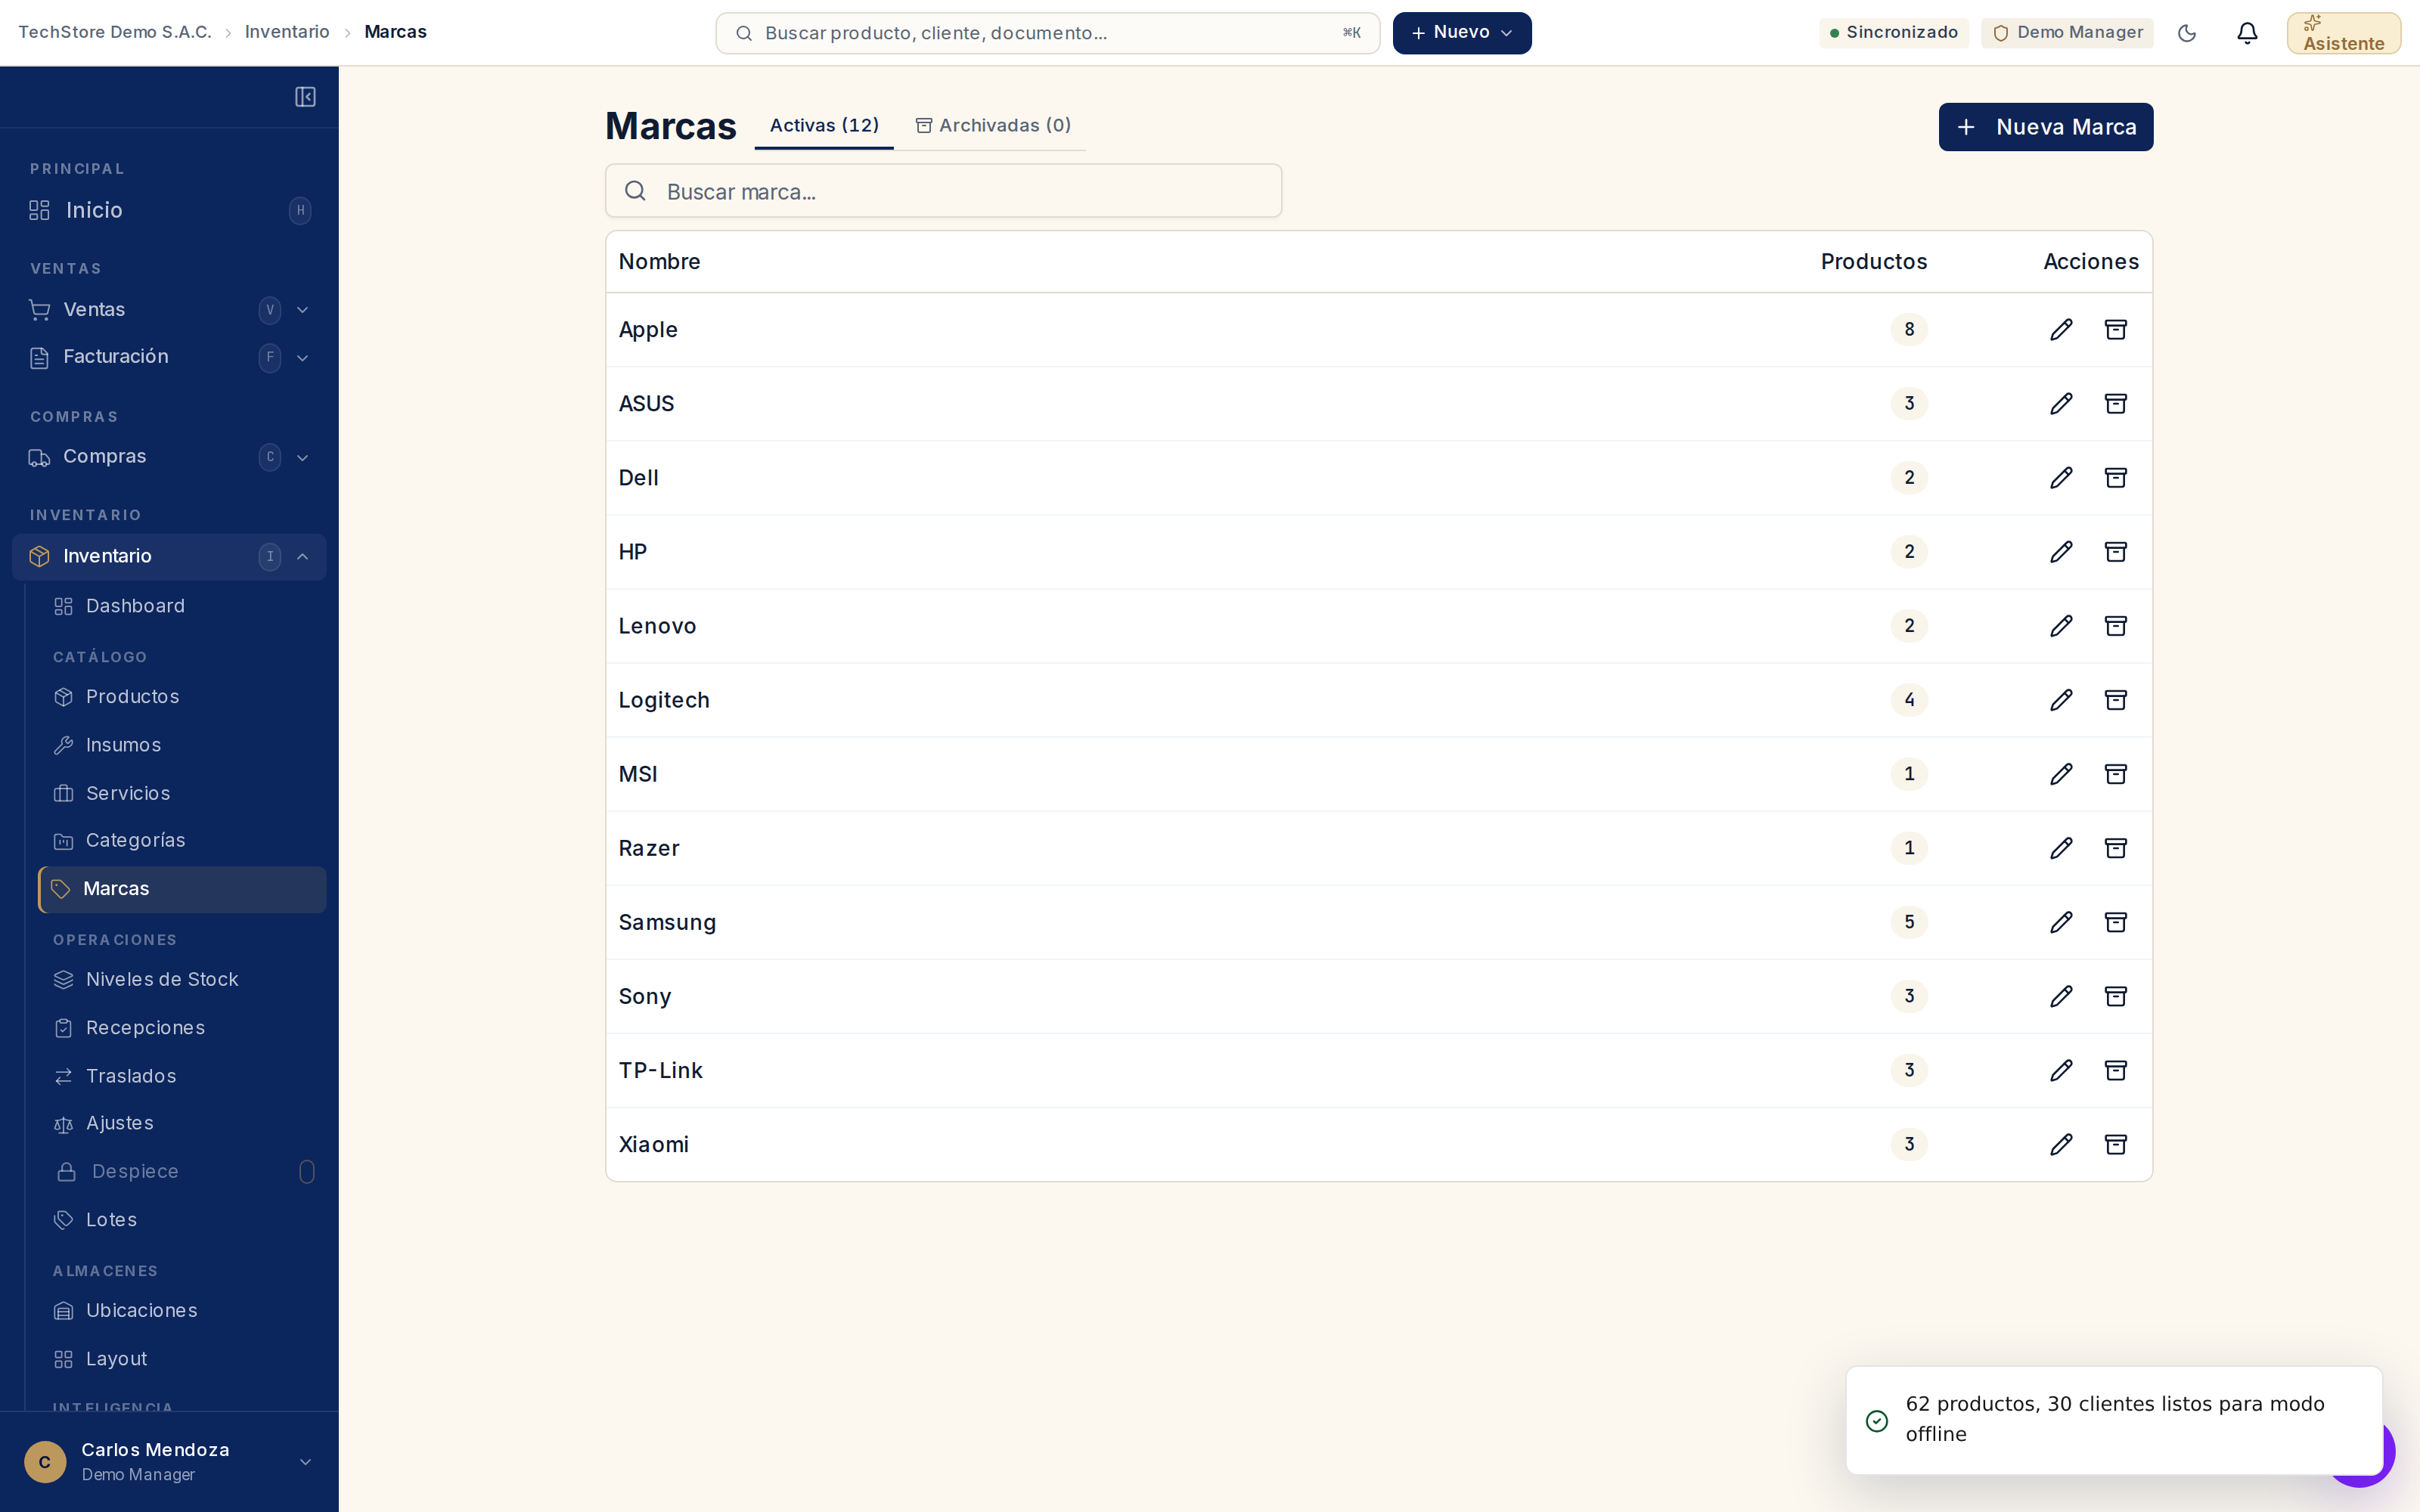Screen dimensions: 2420x1512
Task: Toggle dark mode moon icon
Action: pyautogui.click(x=2187, y=33)
